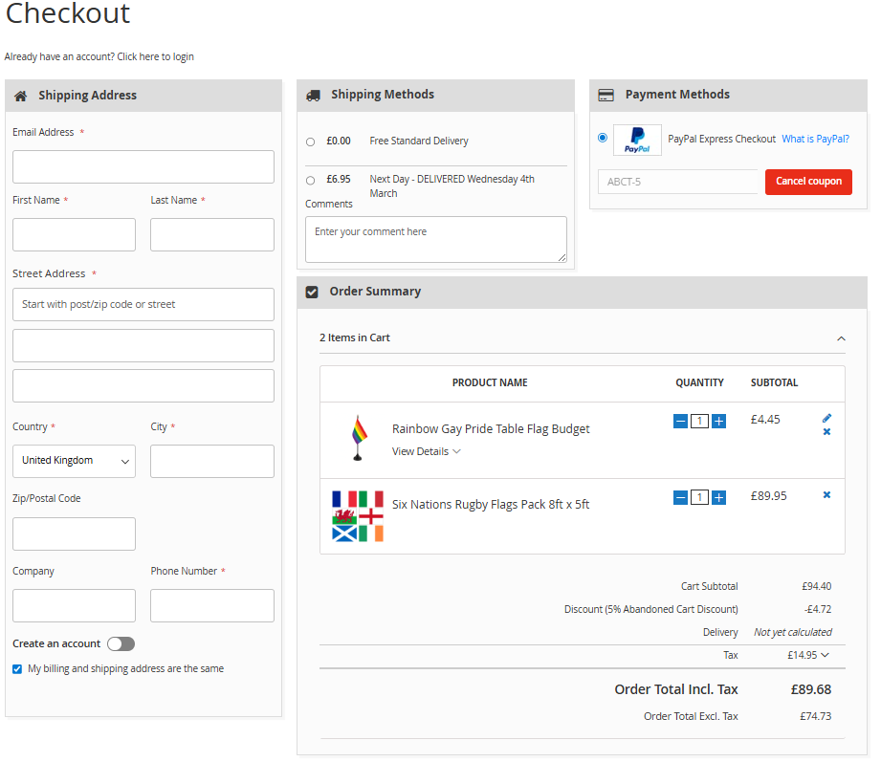881x762 pixels.
Task: Click the PayPal logo icon
Action: [x=637, y=140]
